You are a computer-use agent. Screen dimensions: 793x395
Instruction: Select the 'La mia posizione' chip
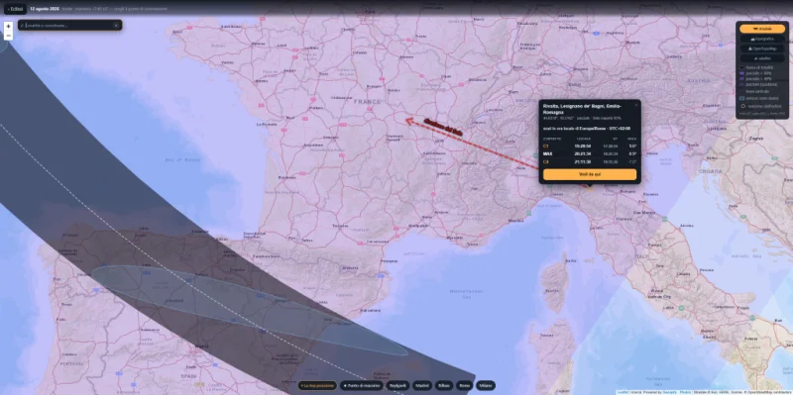click(317, 385)
